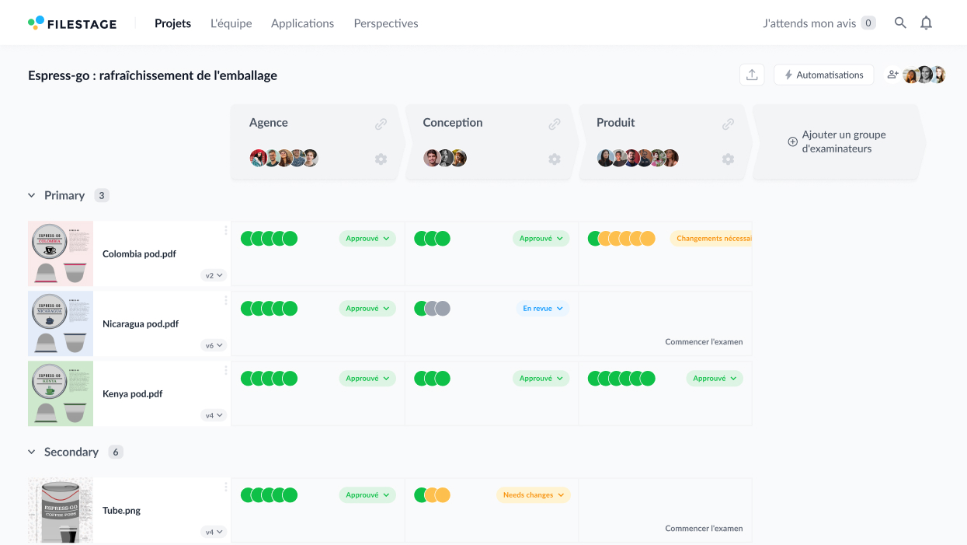Open the notifications bell
967x545 pixels.
pyautogui.click(x=926, y=23)
